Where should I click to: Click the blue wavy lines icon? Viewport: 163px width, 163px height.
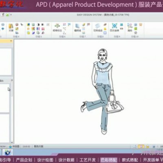point(97,26)
